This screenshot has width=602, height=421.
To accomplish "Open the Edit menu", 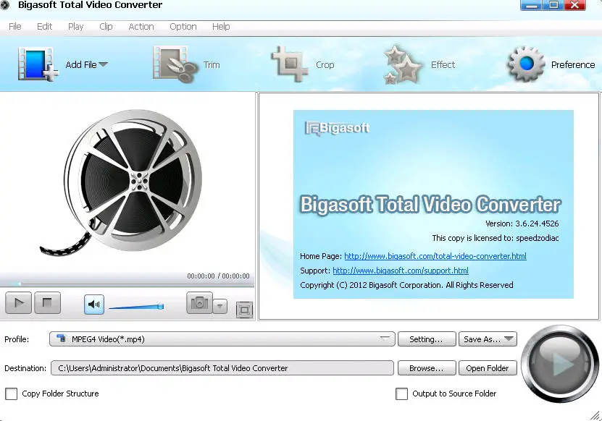I will [44, 27].
